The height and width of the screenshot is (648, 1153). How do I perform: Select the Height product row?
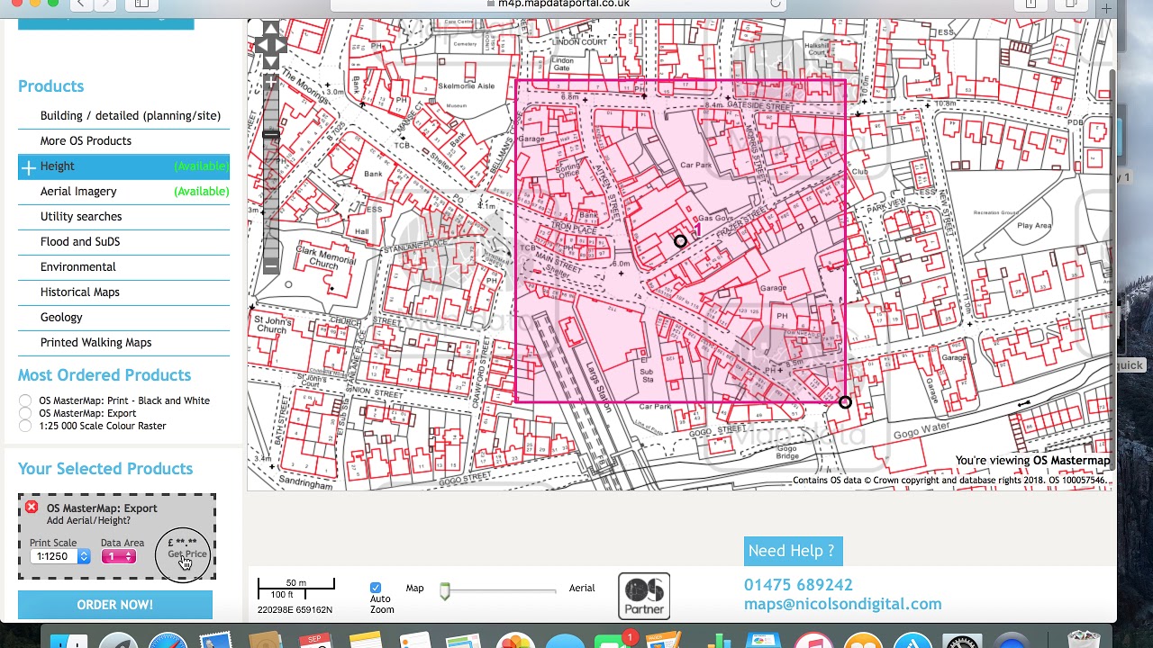click(123, 166)
